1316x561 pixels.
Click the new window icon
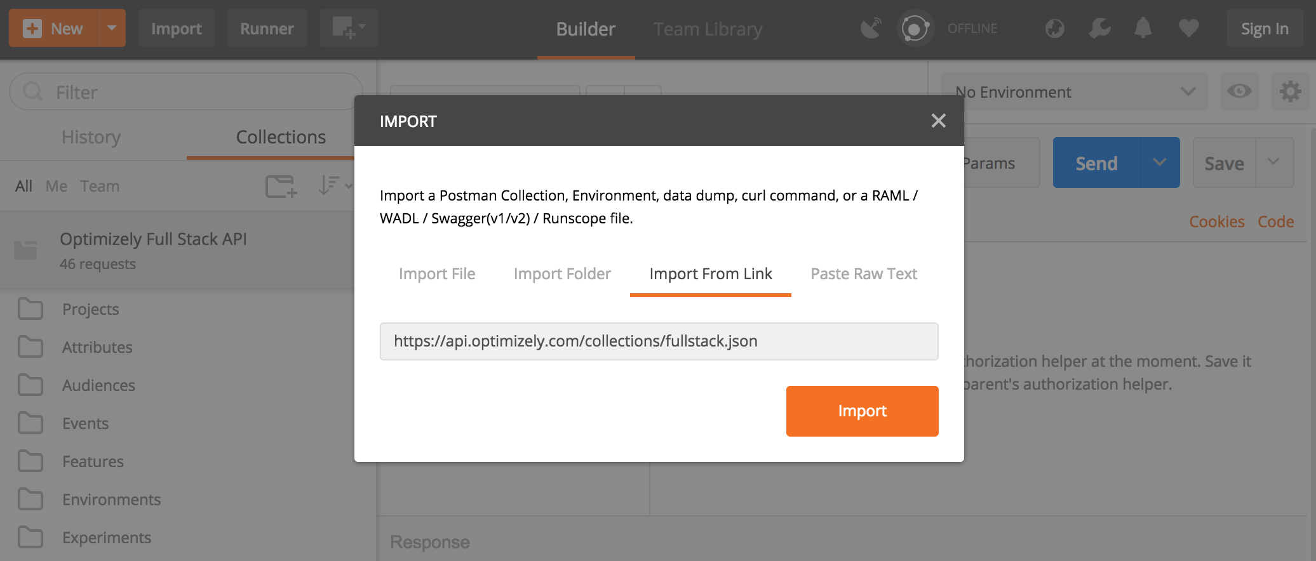tap(349, 29)
